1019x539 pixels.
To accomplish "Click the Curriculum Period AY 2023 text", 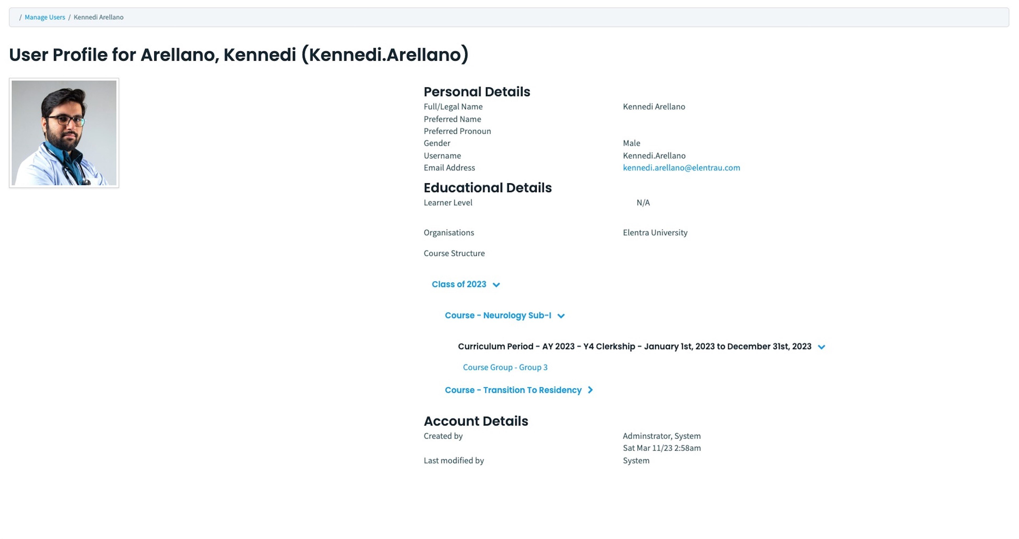I will [x=634, y=346].
